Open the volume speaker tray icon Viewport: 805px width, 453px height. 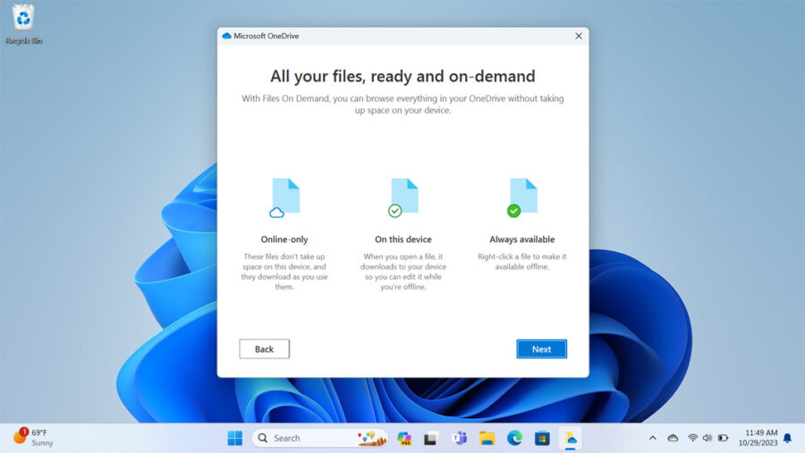pos(708,438)
